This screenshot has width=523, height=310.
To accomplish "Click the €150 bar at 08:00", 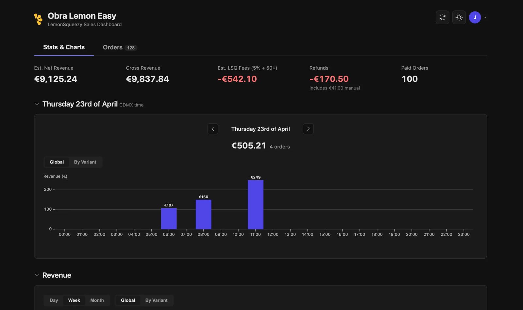I will tap(203, 214).
